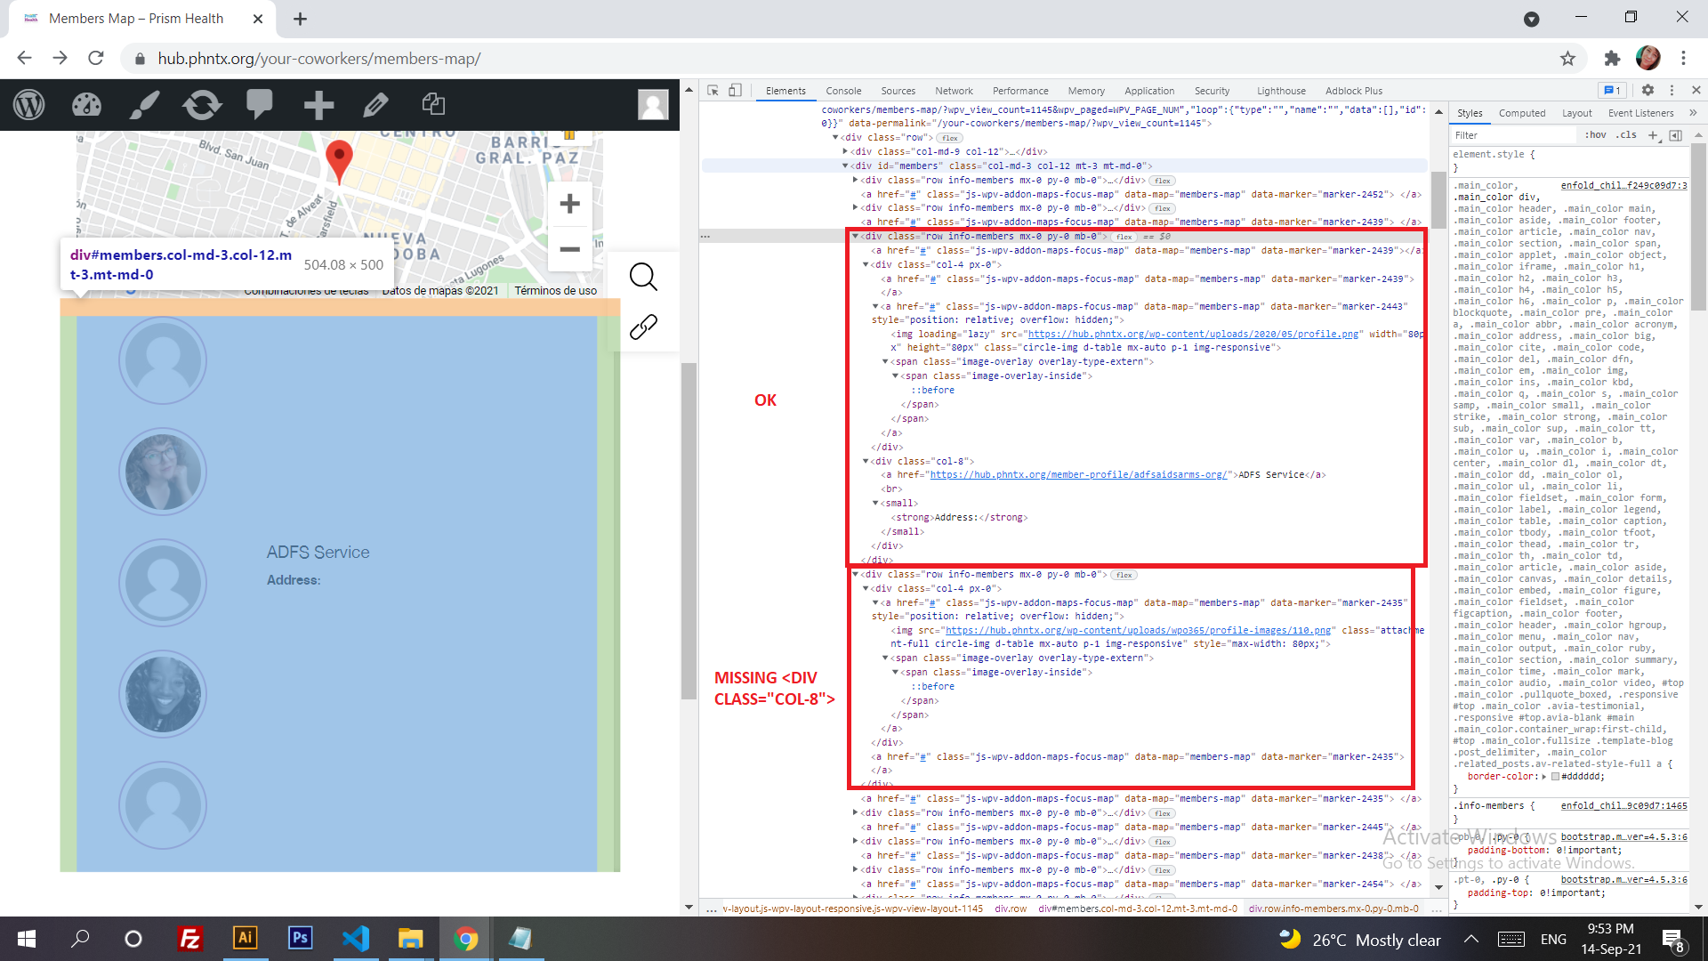The image size is (1708, 961).
Task: Click the chain link share icon
Action: [643, 327]
